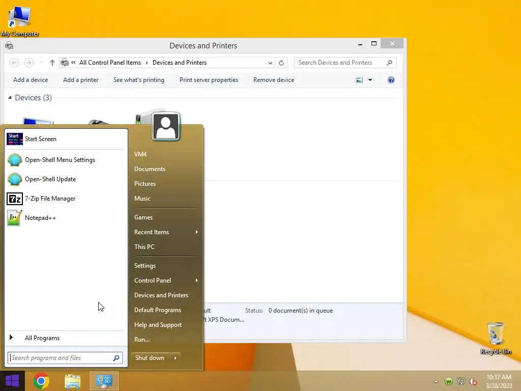This screenshot has height=391, width=521.
Task: Click the search magnifier in start menu
Action: tap(117, 358)
